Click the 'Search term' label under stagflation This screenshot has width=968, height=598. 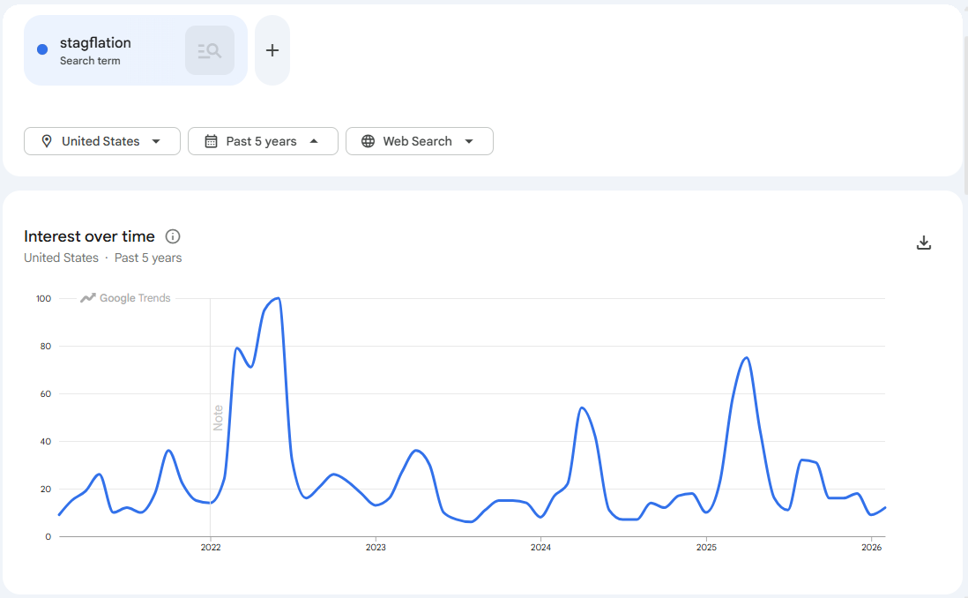(x=90, y=61)
